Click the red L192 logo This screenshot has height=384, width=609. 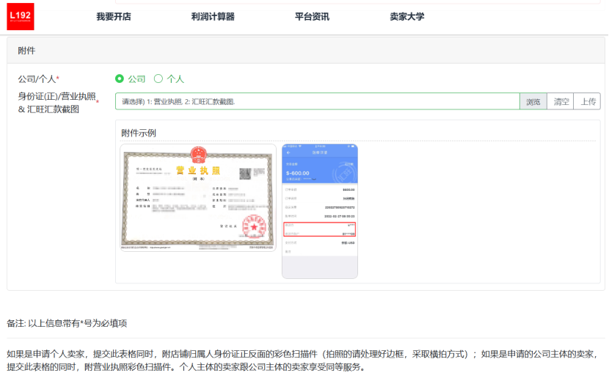(x=21, y=16)
